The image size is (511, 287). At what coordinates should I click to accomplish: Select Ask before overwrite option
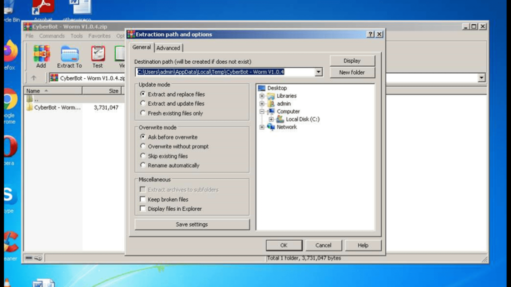pos(143,137)
